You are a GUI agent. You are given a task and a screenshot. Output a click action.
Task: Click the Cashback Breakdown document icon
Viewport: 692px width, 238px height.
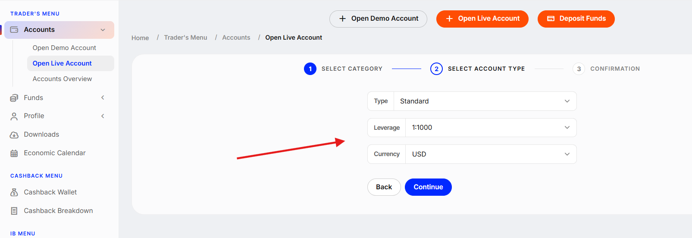pyautogui.click(x=14, y=211)
